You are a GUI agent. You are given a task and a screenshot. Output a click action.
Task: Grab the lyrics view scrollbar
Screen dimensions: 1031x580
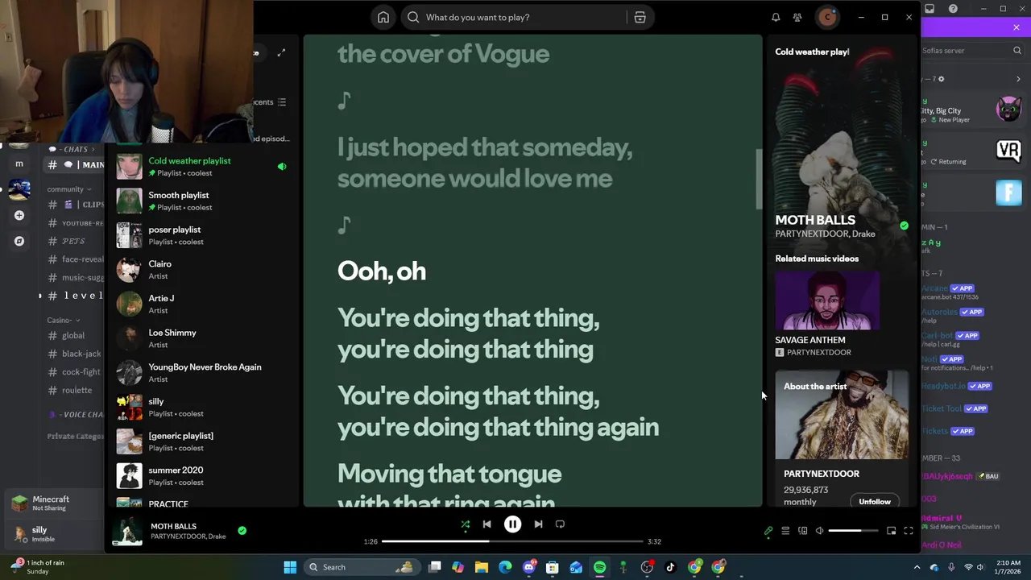tap(758, 179)
